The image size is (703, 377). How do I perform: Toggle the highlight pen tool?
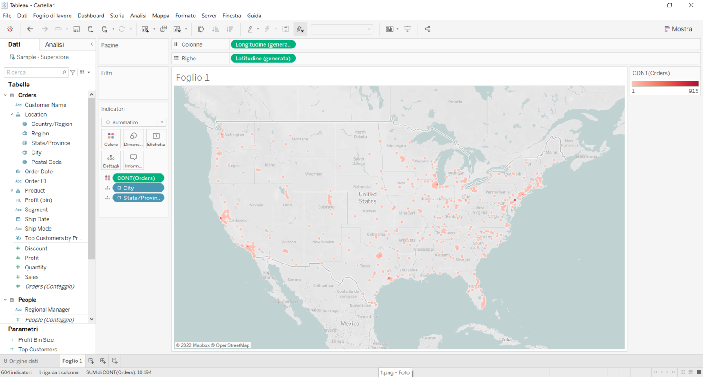(250, 29)
